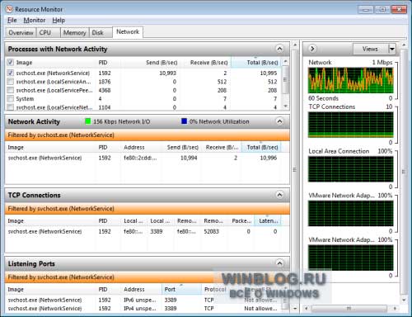Click 10,993 send value for svchost

[167, 73]
